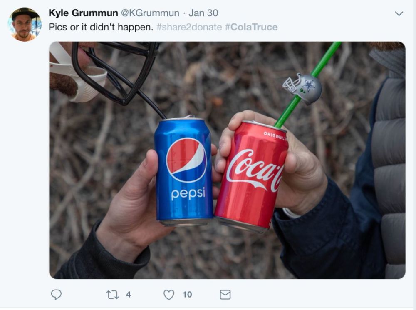Viewport: 416px width, 310px height.
Task: Click the reply speech bubble icon
Action: 56,294
